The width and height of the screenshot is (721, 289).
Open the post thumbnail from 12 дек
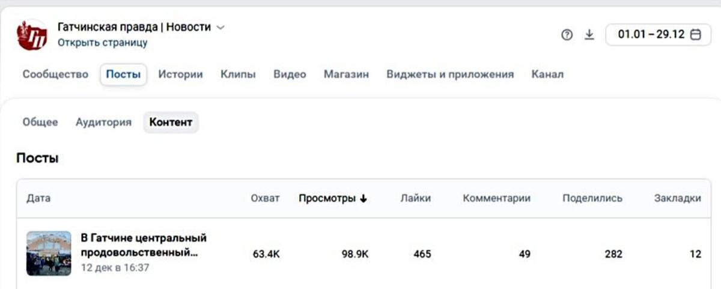tap(49, 254)
